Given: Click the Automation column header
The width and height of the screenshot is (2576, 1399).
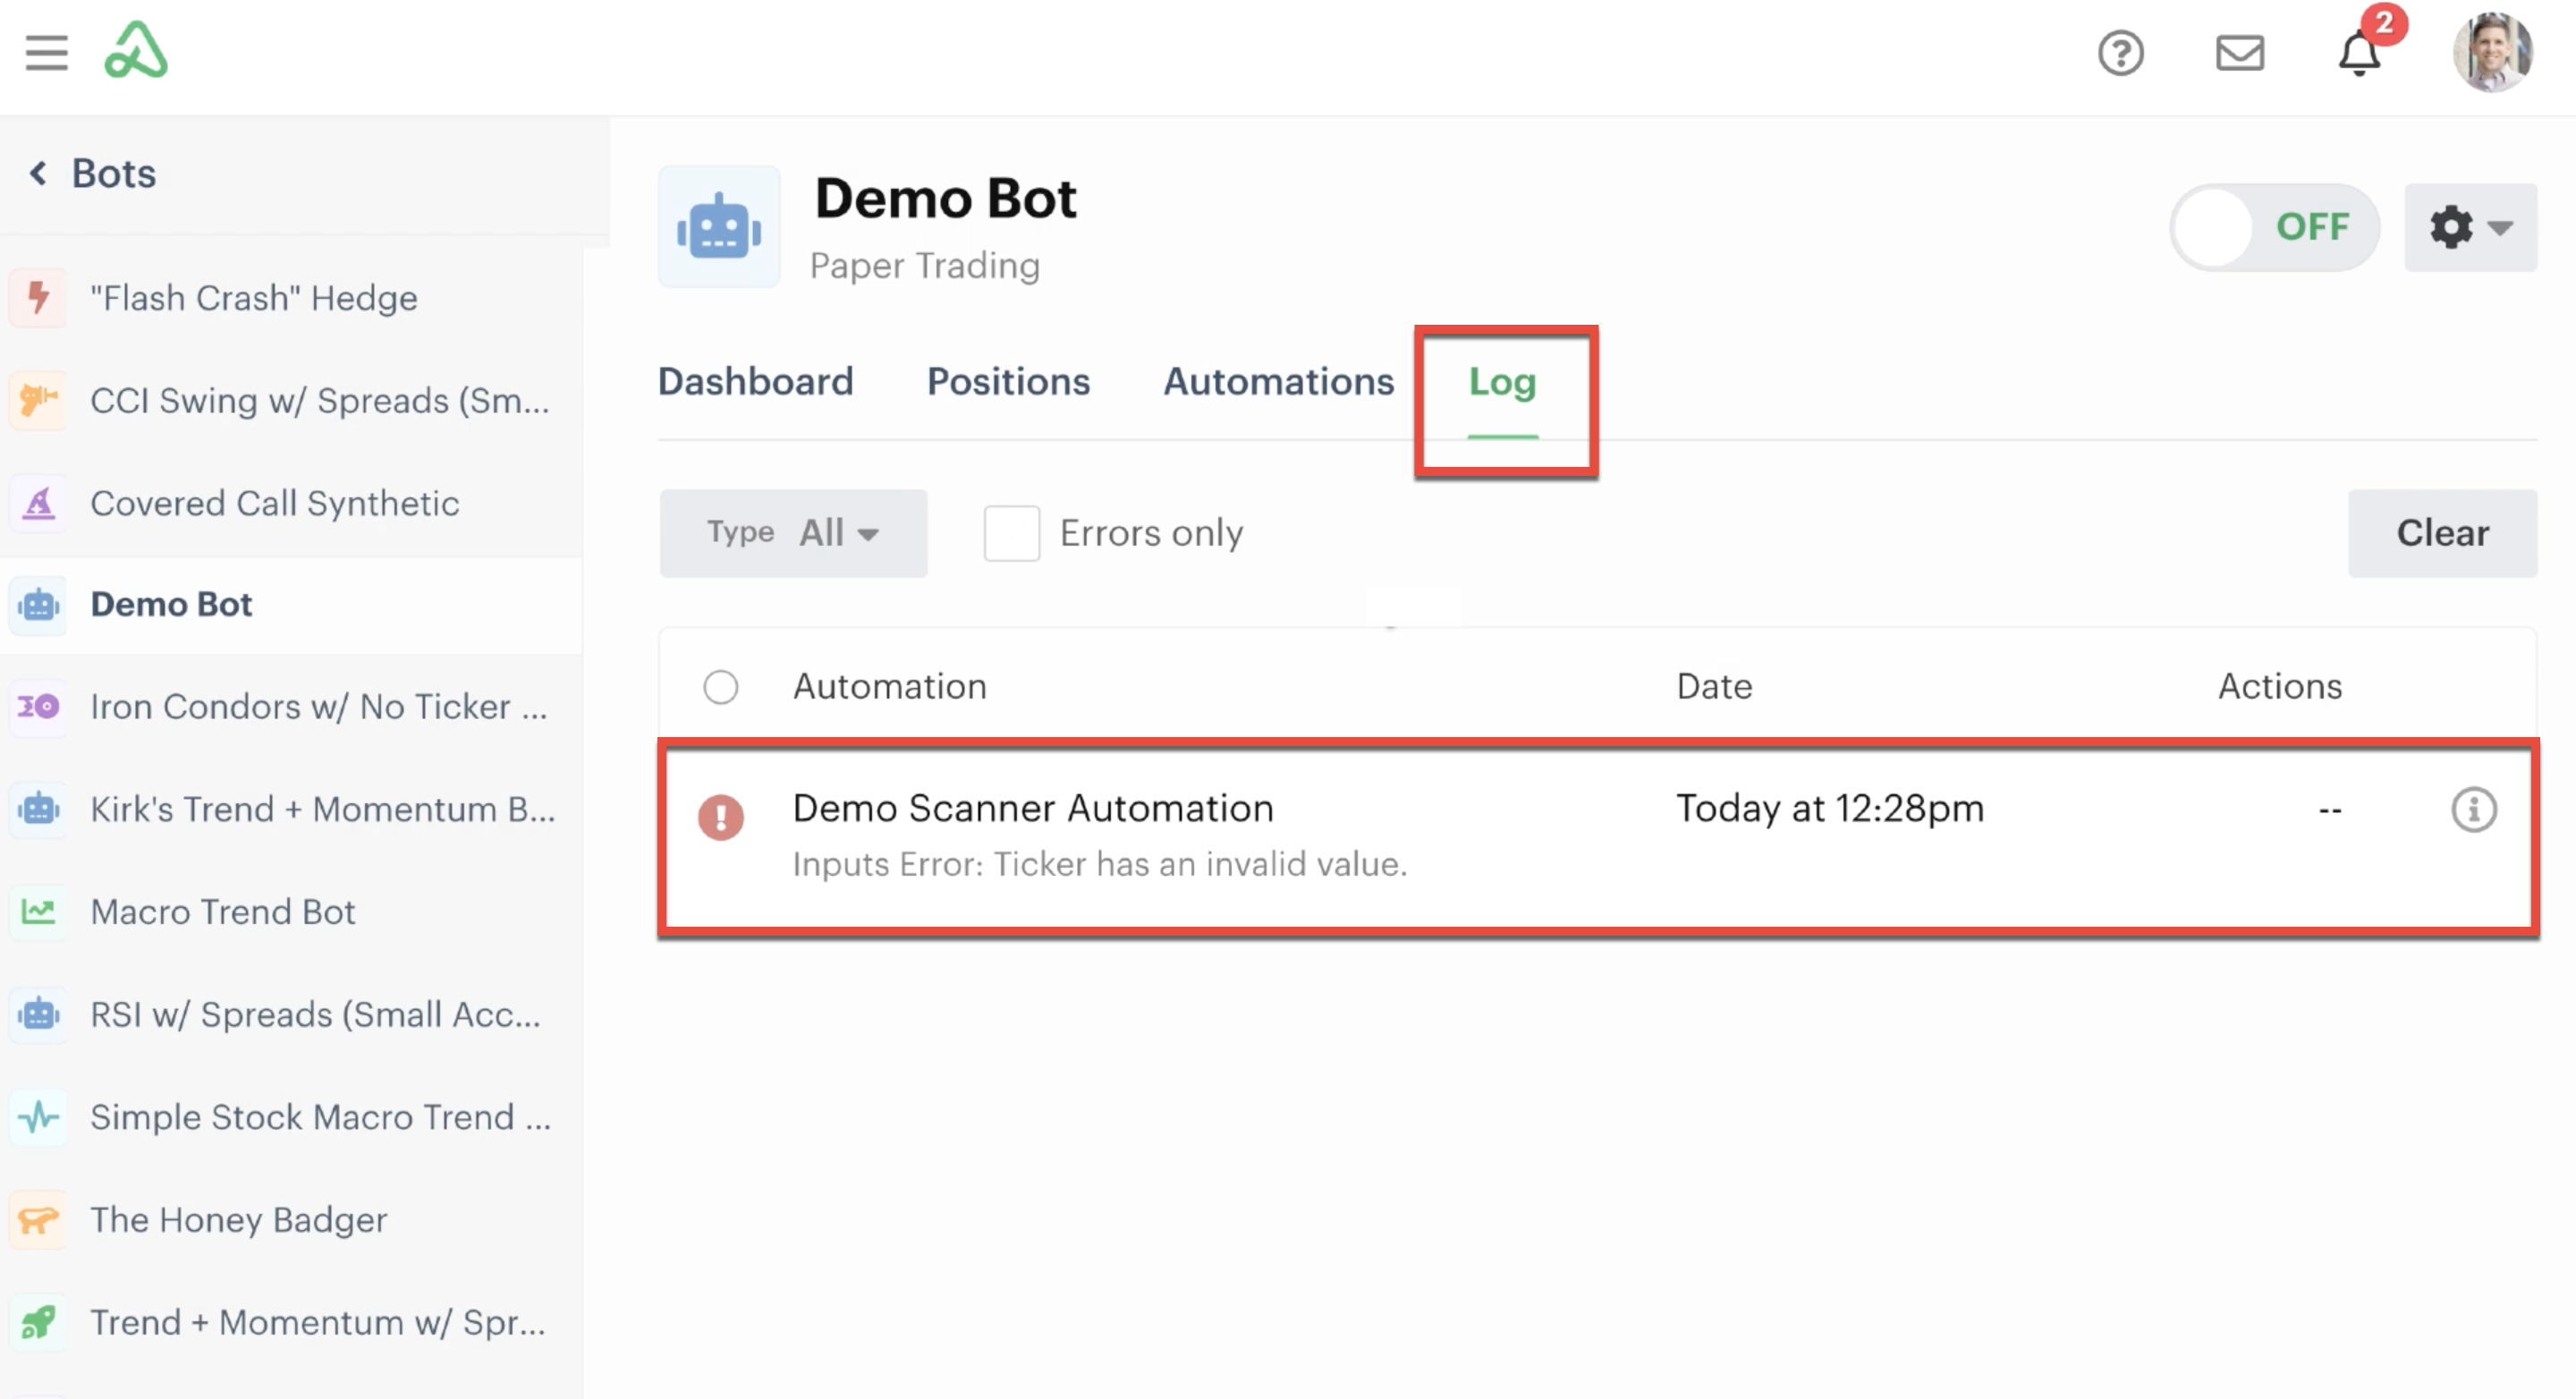Looking at the screenshot, I should pos(890,687).
